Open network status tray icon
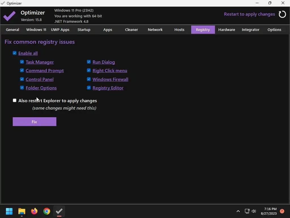290x218 pixels. tap(247, 211)
